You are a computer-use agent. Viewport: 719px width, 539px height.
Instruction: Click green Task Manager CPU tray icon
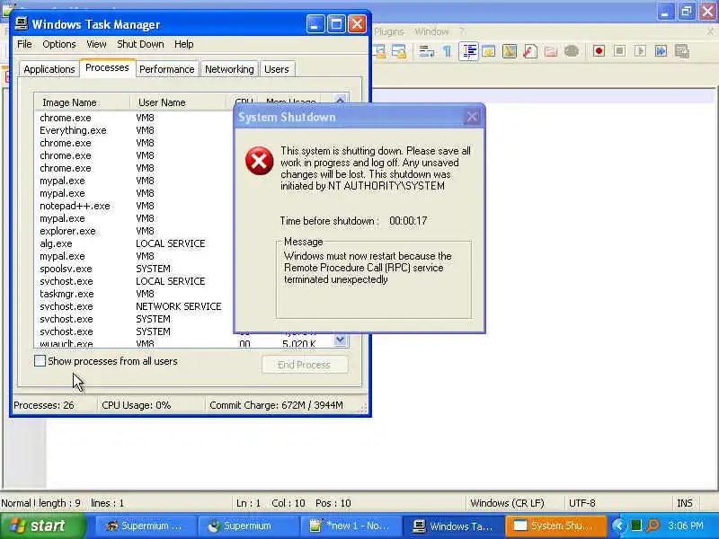click(x=636, y=526)
